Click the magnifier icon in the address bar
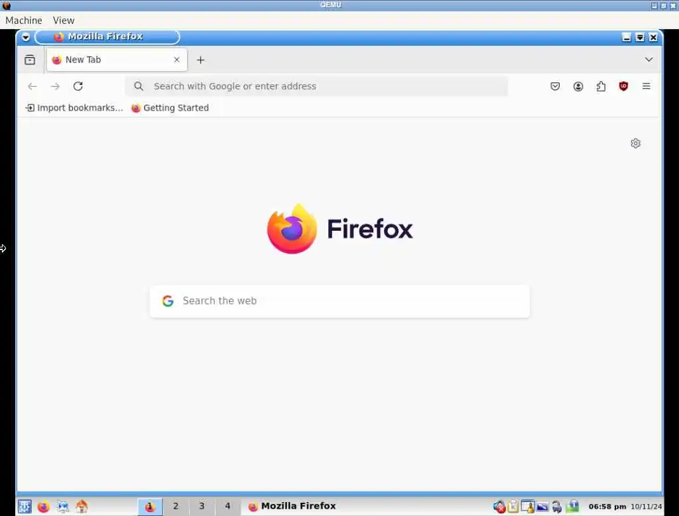Screen dimensions: 679x516 click(x=139, y=86)
